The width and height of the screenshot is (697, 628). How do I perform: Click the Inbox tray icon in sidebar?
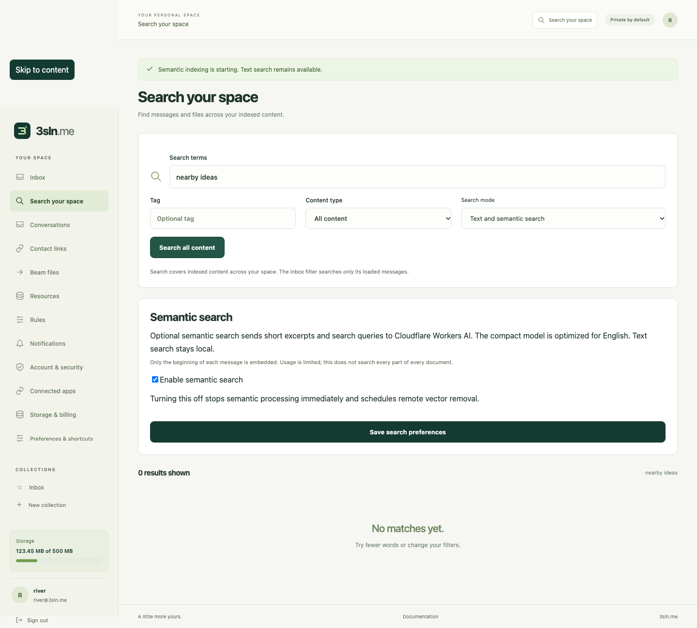[20, 177]
